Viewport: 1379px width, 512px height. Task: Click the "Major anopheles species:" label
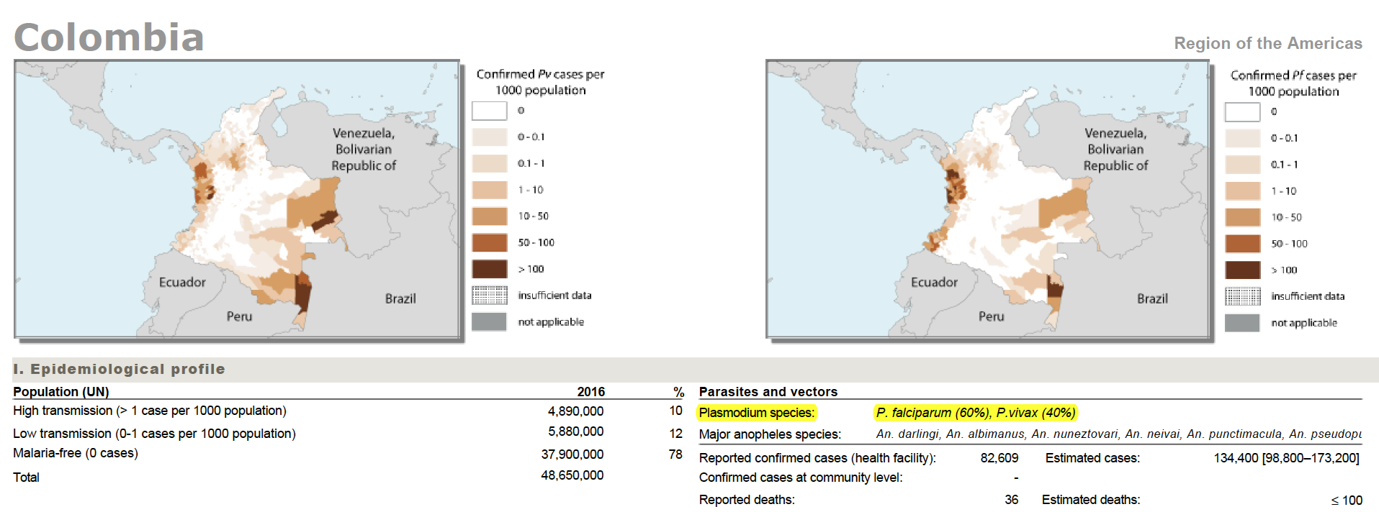point(770,434)
